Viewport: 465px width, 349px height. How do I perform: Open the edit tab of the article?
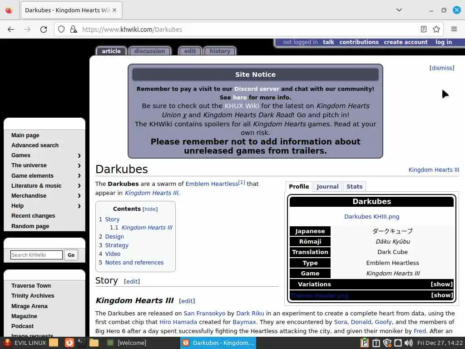coord(190,51)
